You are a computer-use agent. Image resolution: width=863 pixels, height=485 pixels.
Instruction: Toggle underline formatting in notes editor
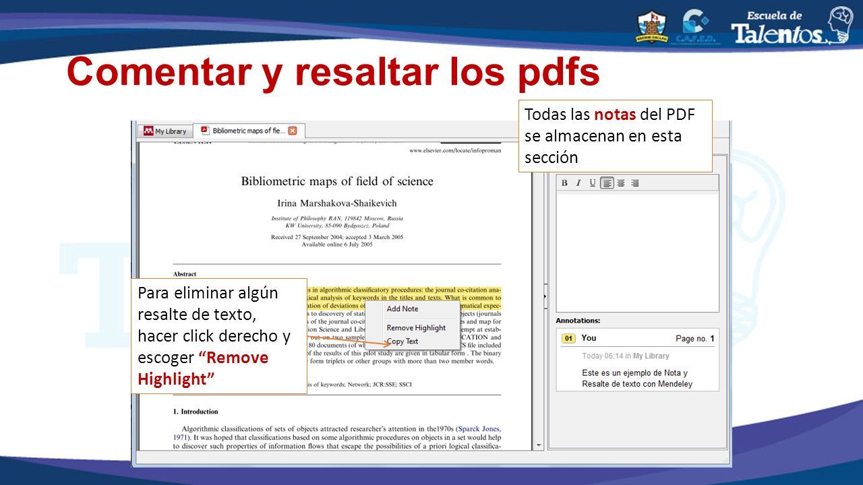(x=593, y=183)
